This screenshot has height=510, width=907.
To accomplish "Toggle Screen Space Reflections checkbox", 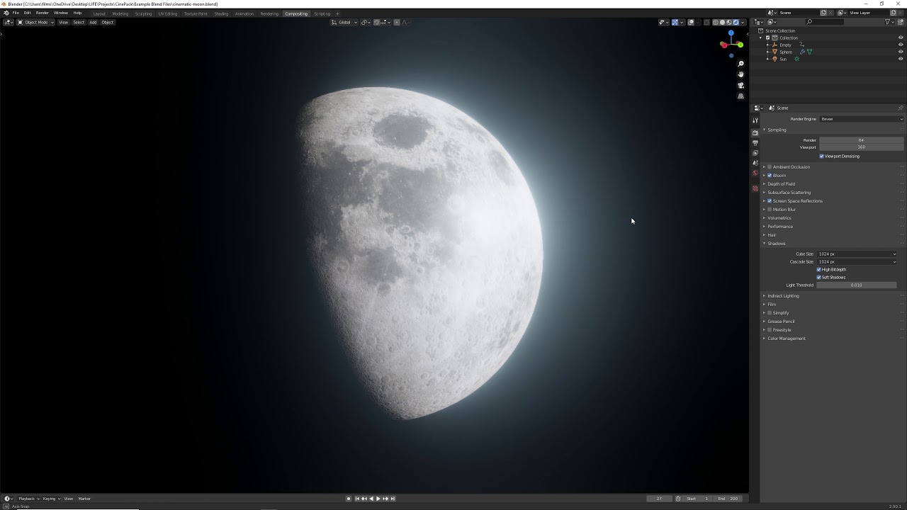I will click(770, 201).
